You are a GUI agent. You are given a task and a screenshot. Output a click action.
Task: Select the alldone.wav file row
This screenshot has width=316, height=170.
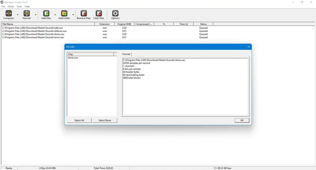(34, 31)
